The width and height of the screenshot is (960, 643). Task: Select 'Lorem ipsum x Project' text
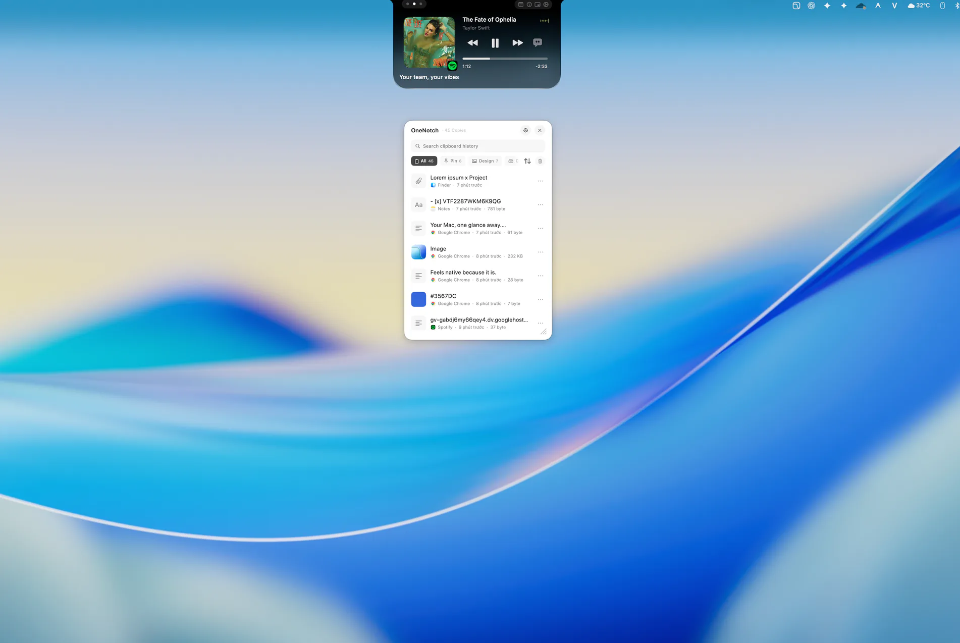pyautogui.click(x=458, y=178)
